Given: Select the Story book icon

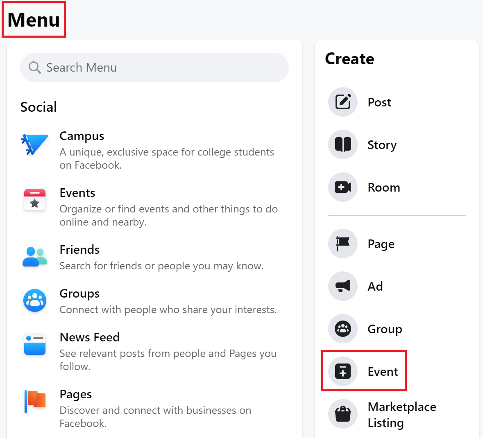Looking at the screenshot, I should tap(343, 144).
